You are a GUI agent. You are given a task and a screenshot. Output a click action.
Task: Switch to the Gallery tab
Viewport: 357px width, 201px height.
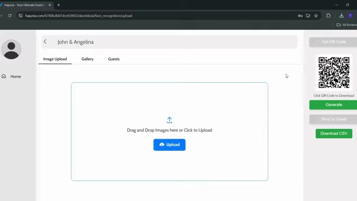pos(88,59)
